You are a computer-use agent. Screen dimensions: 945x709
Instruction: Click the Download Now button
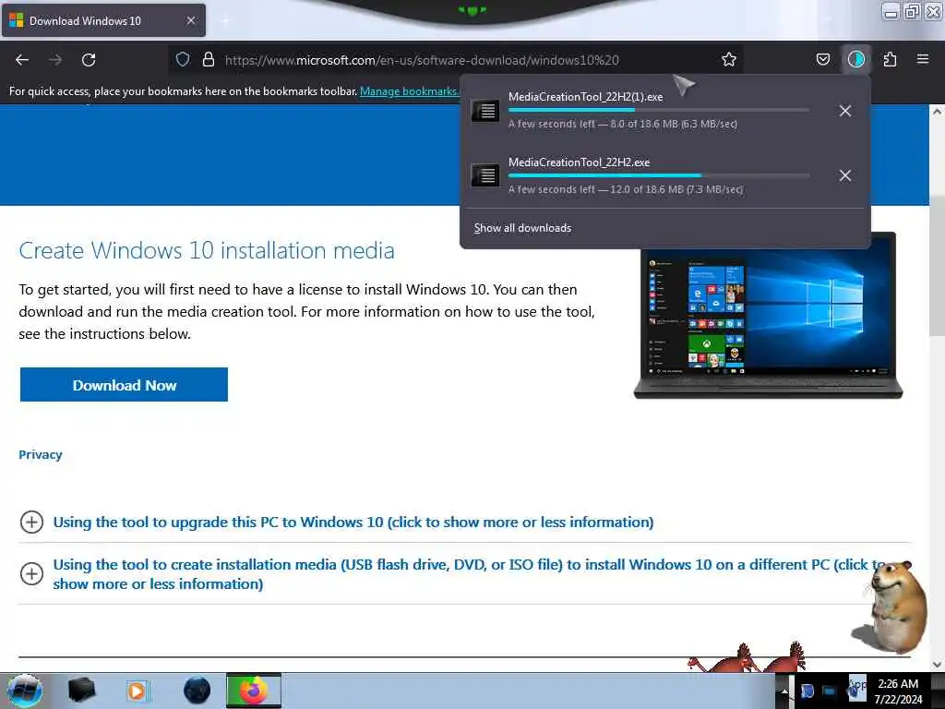125,385
